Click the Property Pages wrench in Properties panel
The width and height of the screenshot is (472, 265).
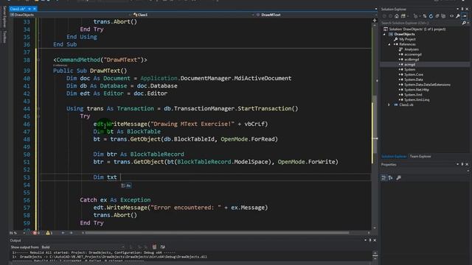click(x=398, y=178)
